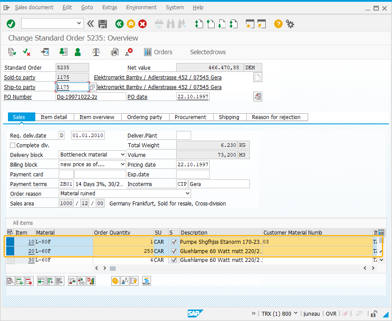Click the item table vertical scroll-down arrow
392x321 pixels.
(381, 260)
